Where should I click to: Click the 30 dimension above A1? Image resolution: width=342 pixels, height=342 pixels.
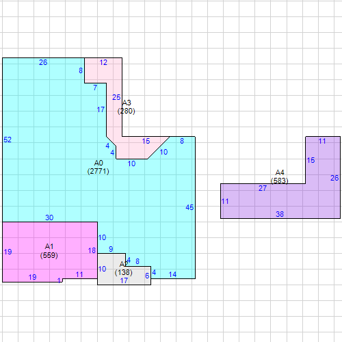49,218
